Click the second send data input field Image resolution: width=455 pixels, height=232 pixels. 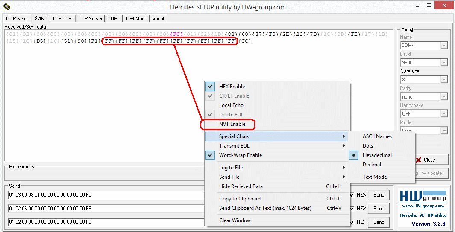(x=107, y=209)
